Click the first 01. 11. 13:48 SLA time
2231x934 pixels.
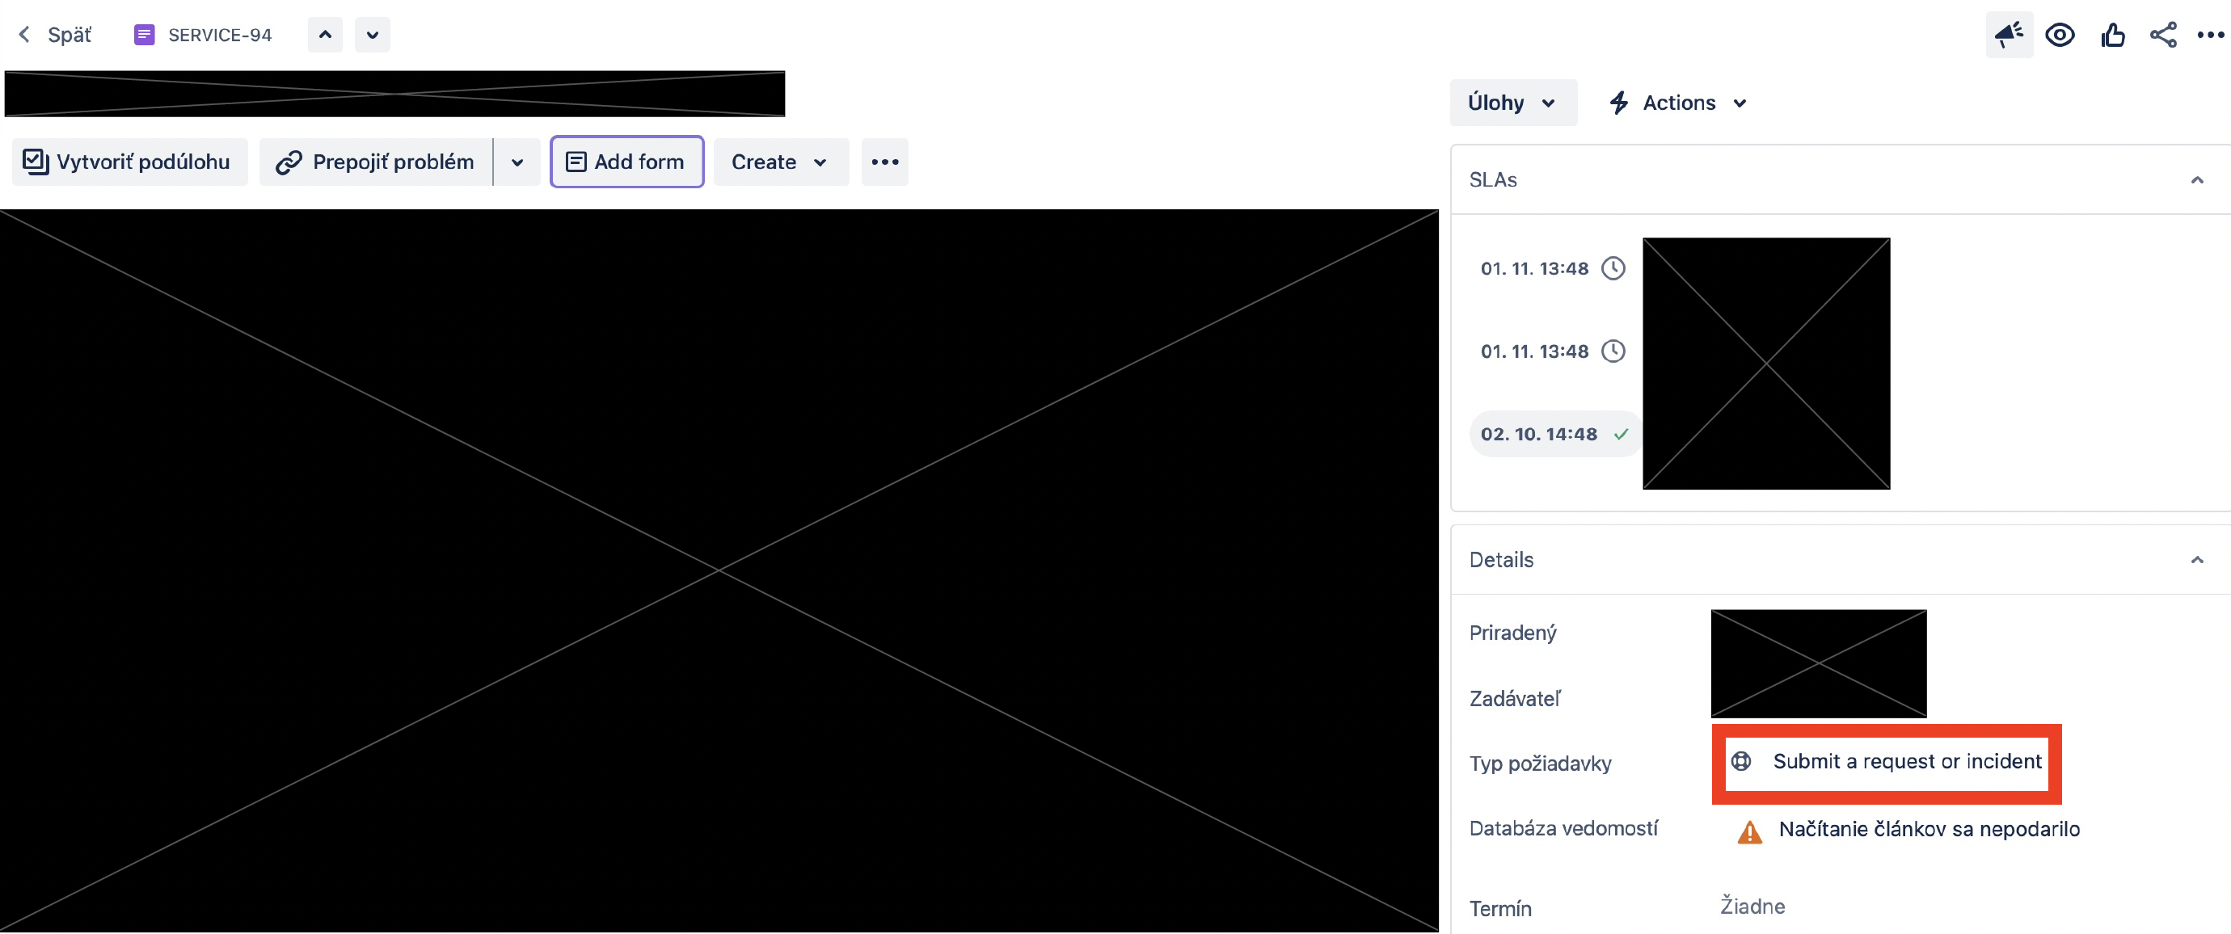click(1534, 268)
